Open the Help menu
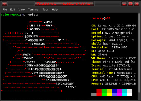 (55, 9)
